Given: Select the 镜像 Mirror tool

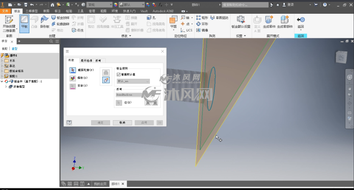Looking at the screenshot, I should 202,30.
